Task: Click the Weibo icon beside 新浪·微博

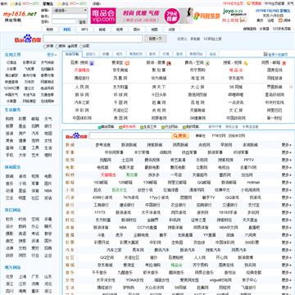Action: (x=169, y=63)
